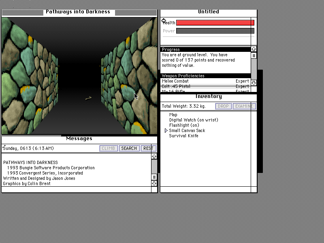The width and height of the screenshot is (324, 243).
Task: Click the CLIMB button
Action: tap(109, 148)
